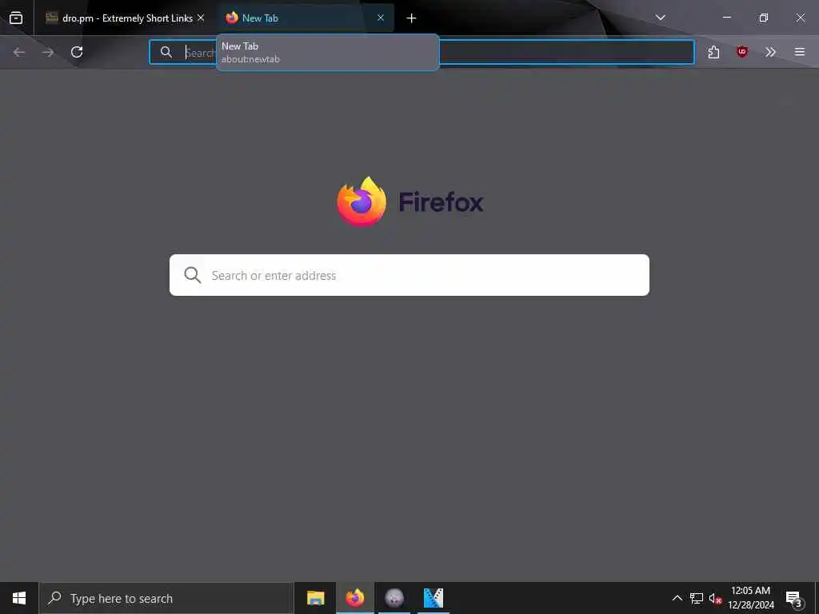Screen dimensions: 819x614
Task: Open the Windows Start menu
Action: pyautogui.click(x=19, y=598)
